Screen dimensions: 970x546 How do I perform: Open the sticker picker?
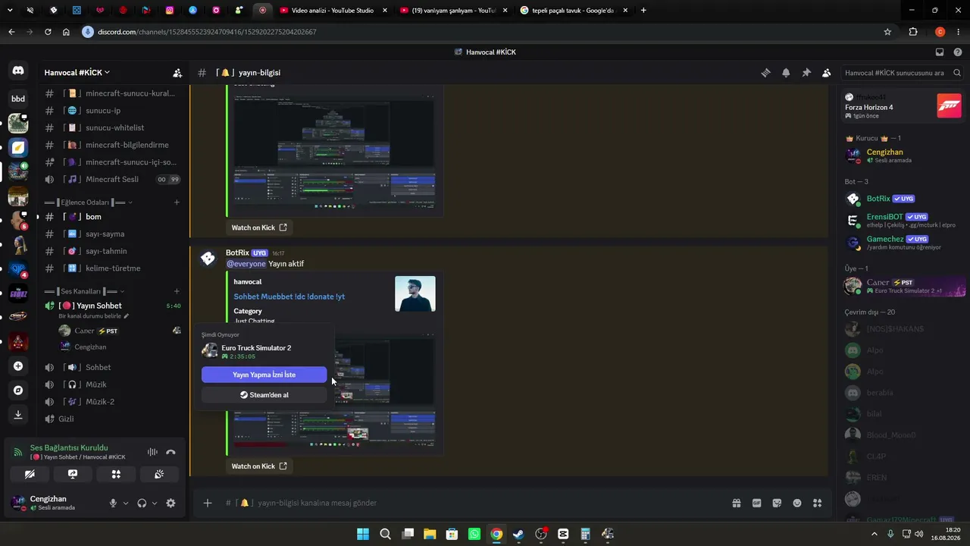(x=777, y=503)
